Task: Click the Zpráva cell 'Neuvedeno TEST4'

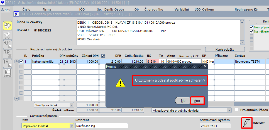Action: tap(250, 62)
